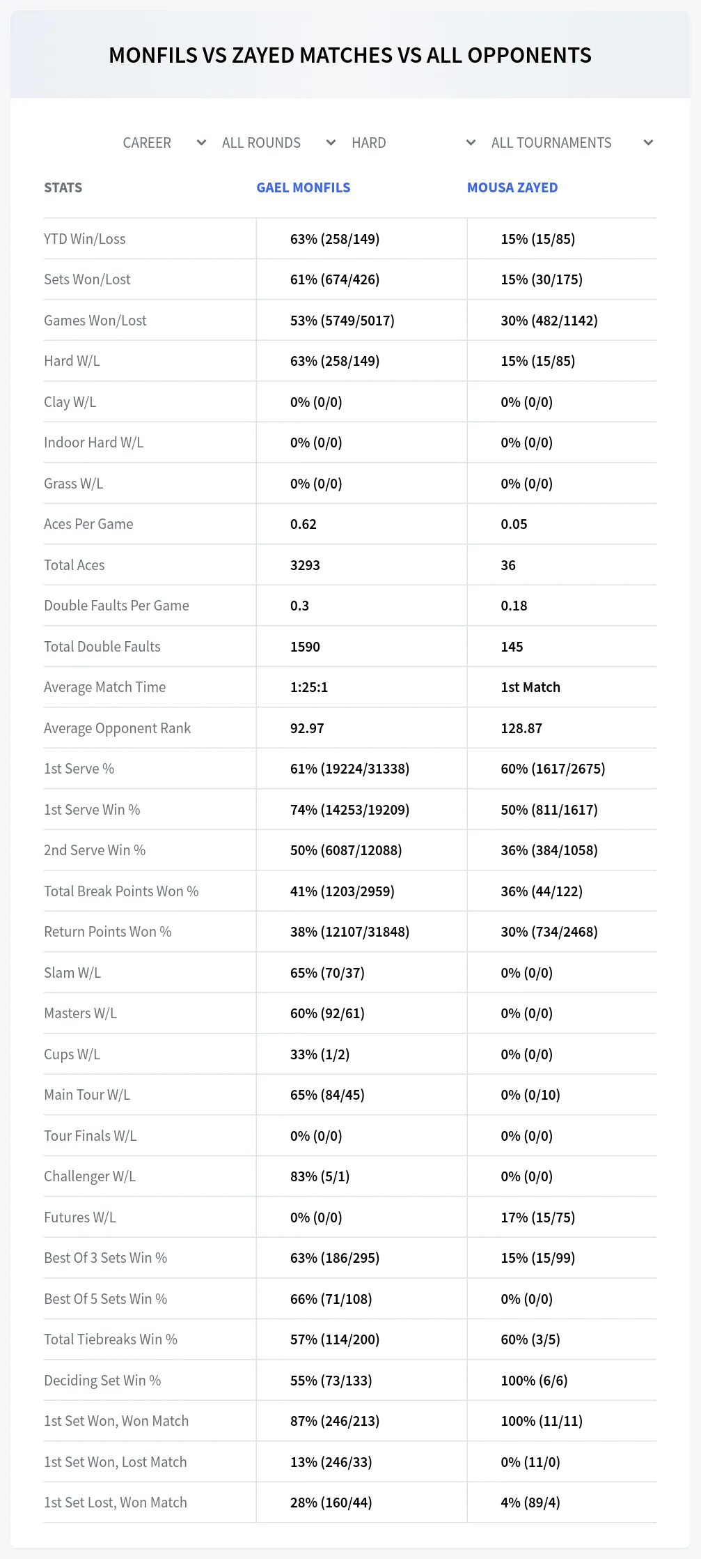Click the chevron arrow next to HARD
Image resolution: width=701 pixels, height=1559 pixels.
pyautogui.click(x=471, y=143)
